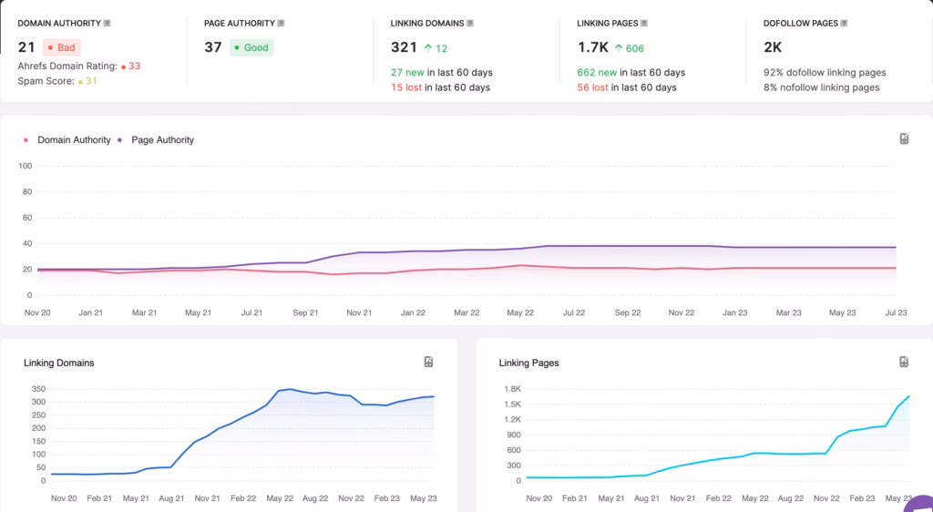Click the red Bad rating badge
The width and height of the screenshot is (933, 512).
(x=63, y=47)
